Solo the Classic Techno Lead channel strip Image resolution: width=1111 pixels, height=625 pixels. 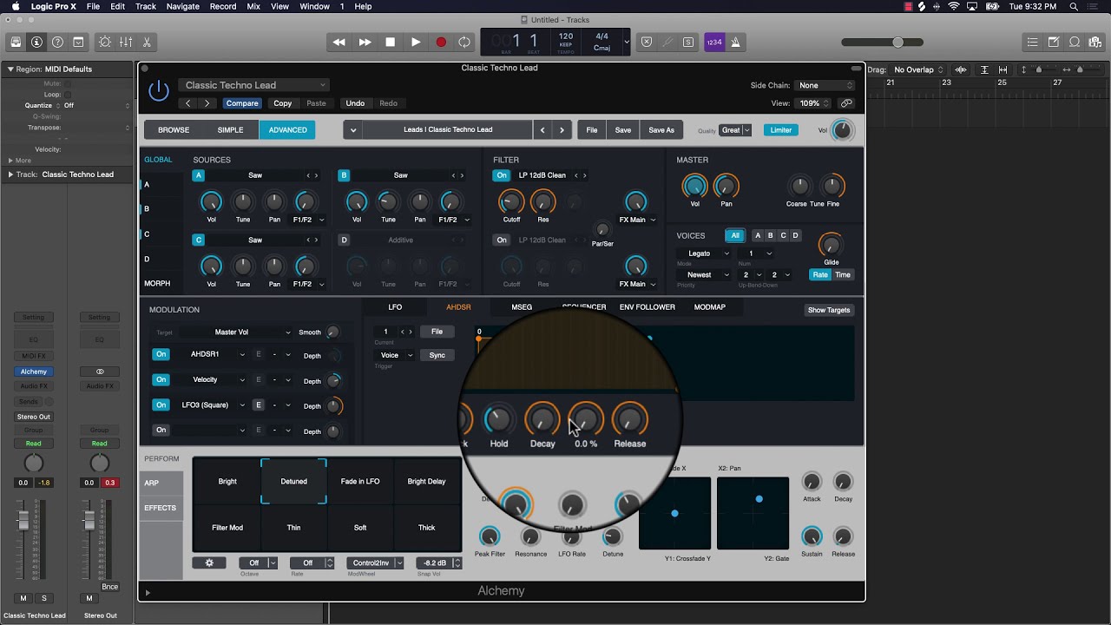click(43, 598)
